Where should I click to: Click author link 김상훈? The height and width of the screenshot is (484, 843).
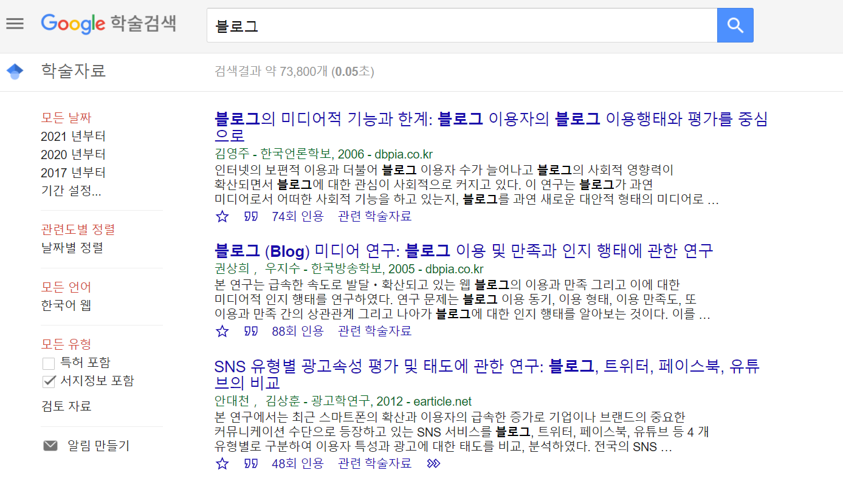point(283,401)
